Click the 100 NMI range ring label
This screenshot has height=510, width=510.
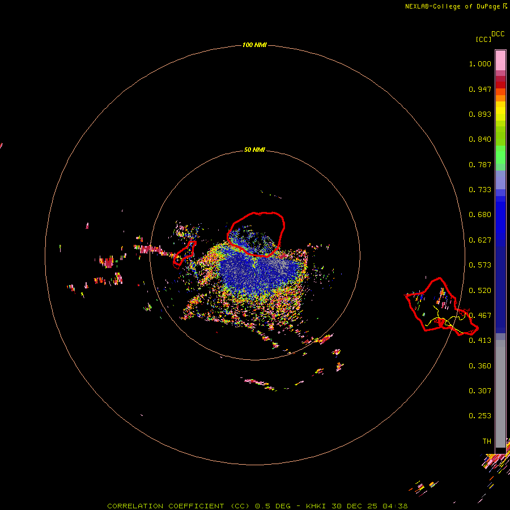(x=254, y=45)
